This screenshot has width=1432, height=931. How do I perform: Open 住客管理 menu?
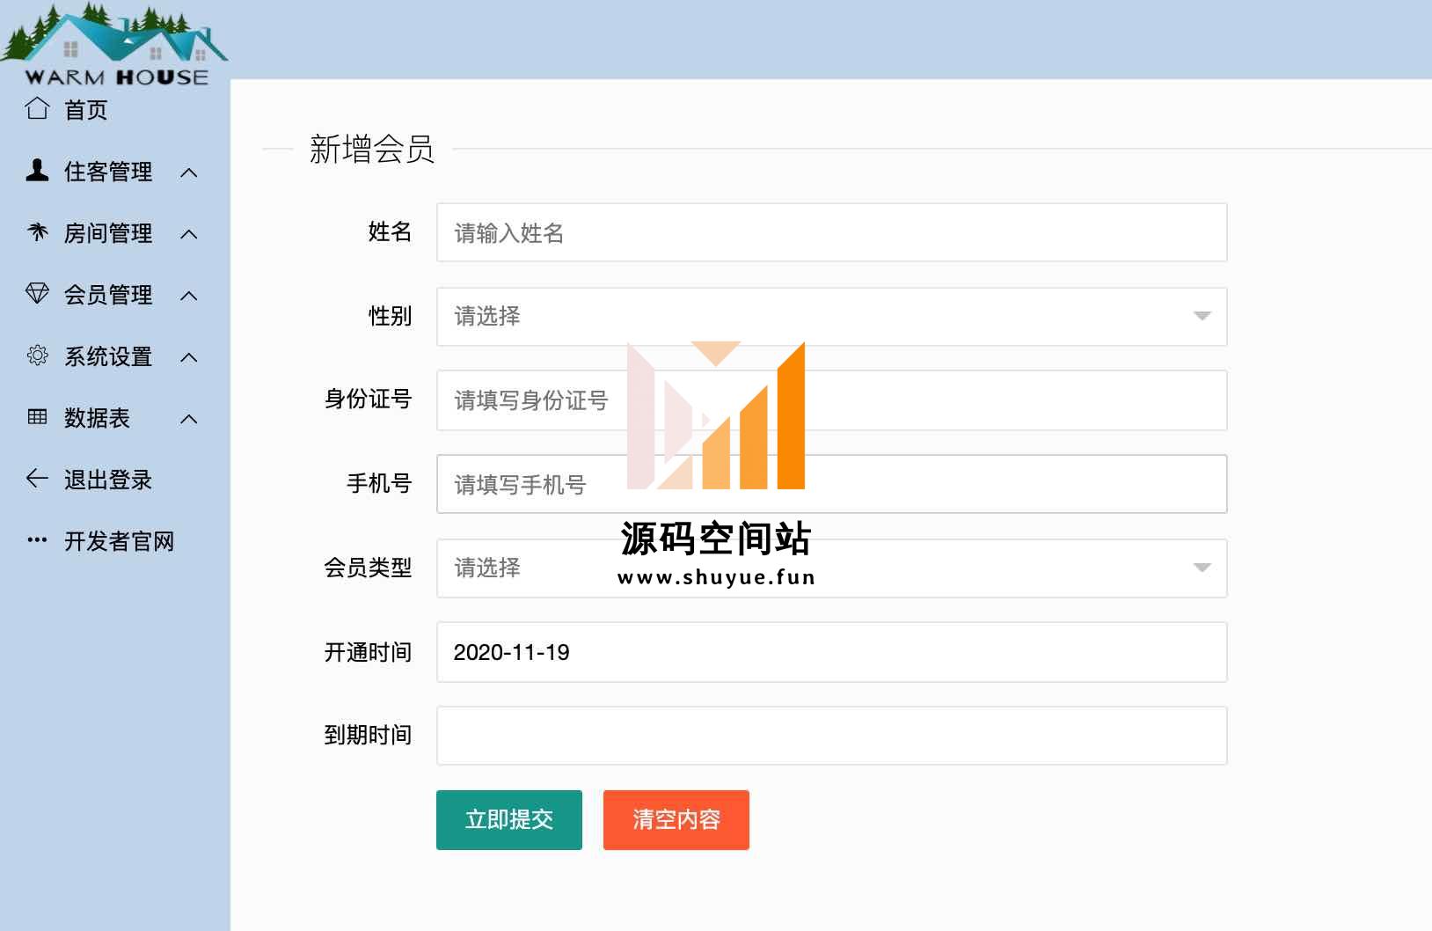click(108, 172)
